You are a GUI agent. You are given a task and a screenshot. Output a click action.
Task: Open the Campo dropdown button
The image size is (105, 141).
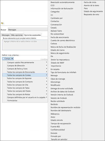[8, 58]
